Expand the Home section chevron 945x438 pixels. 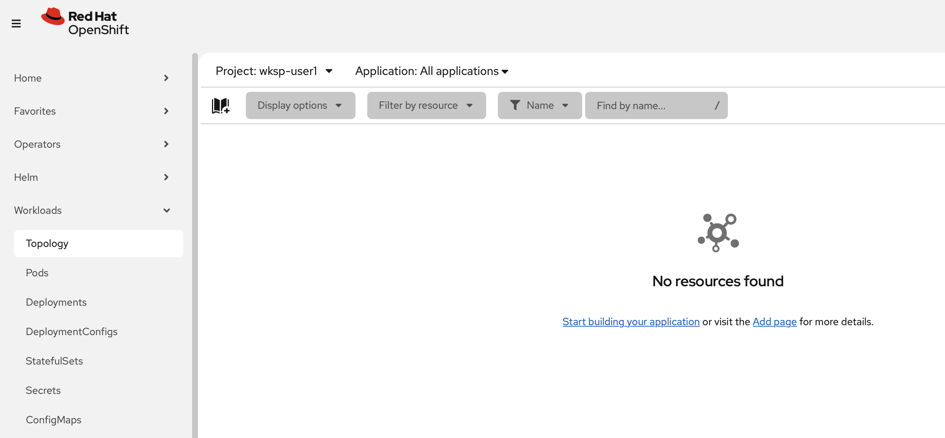coord(166,78)
